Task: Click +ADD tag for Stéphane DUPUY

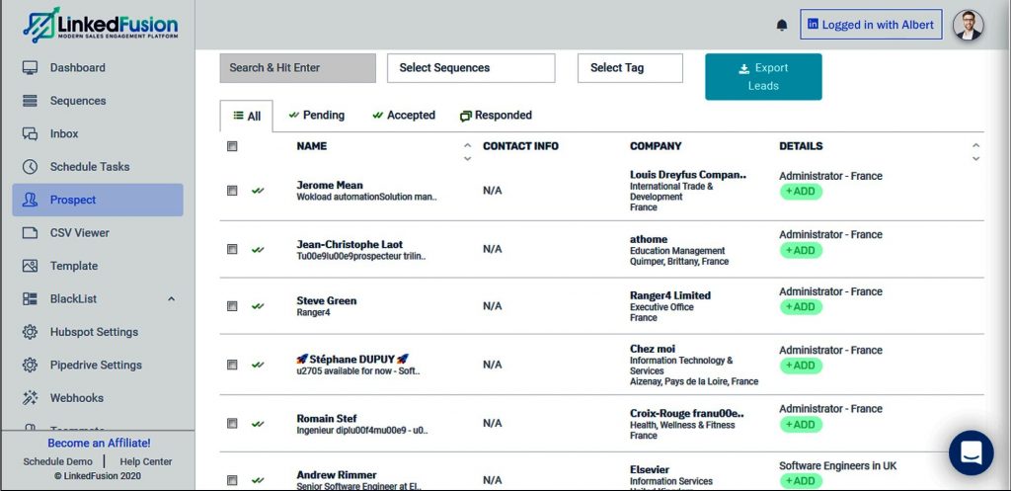Action: pos(801,366)
